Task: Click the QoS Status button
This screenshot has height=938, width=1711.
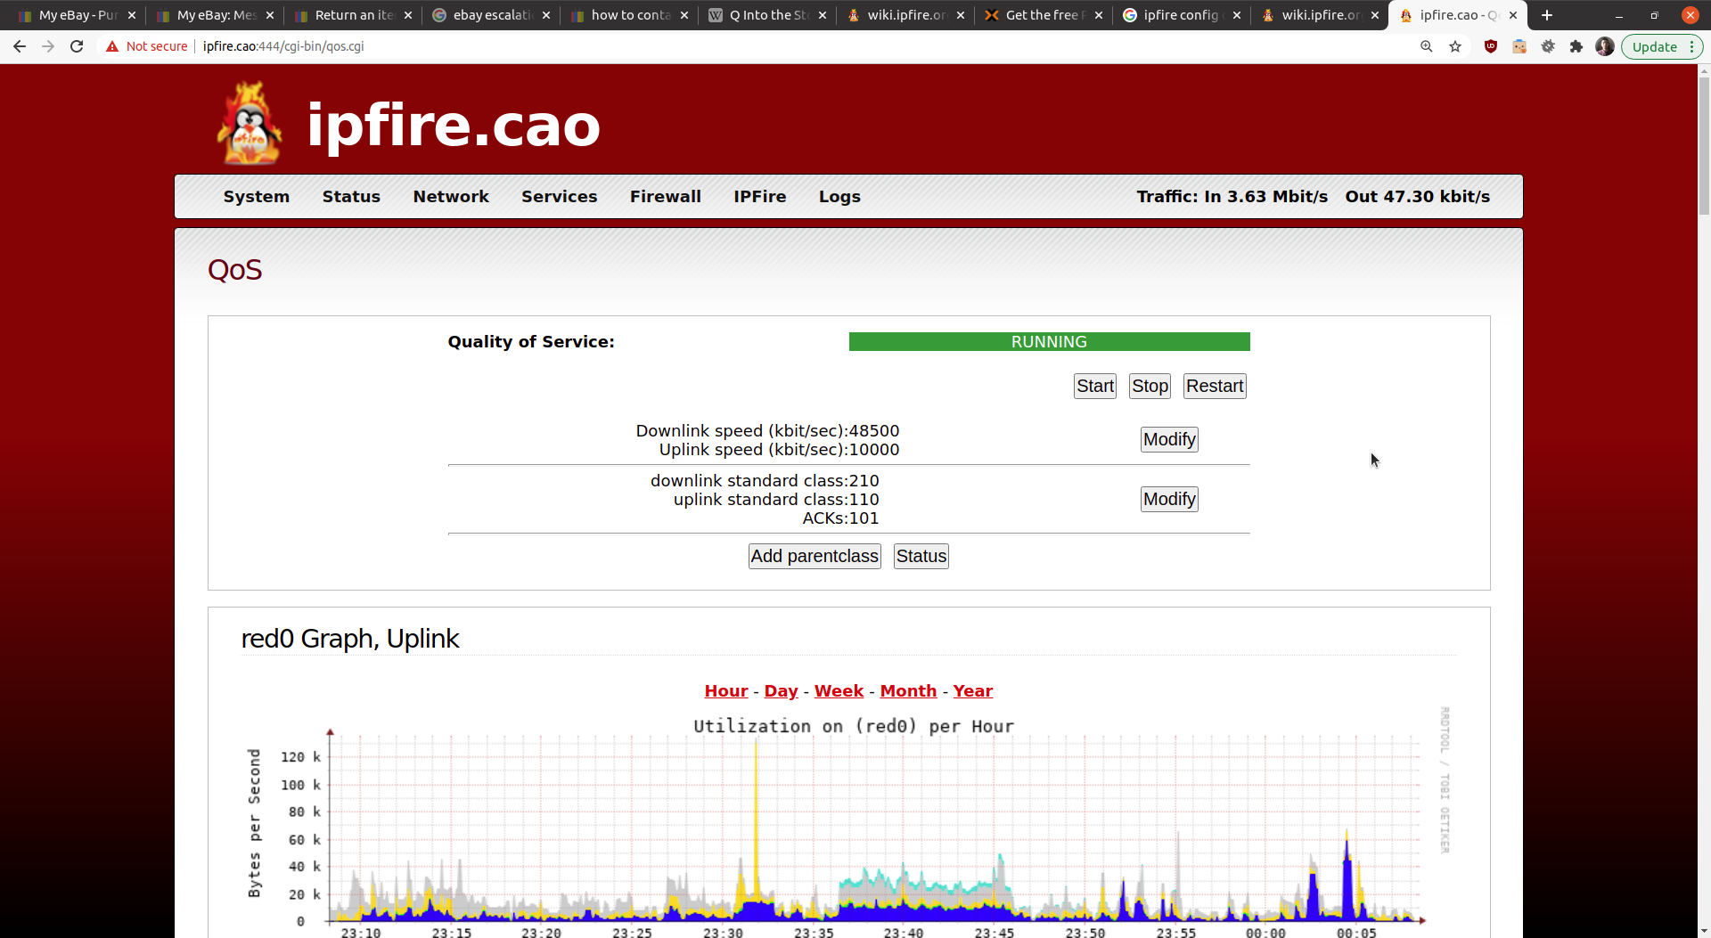Action: pyautogui.click(x=921, y=556)
